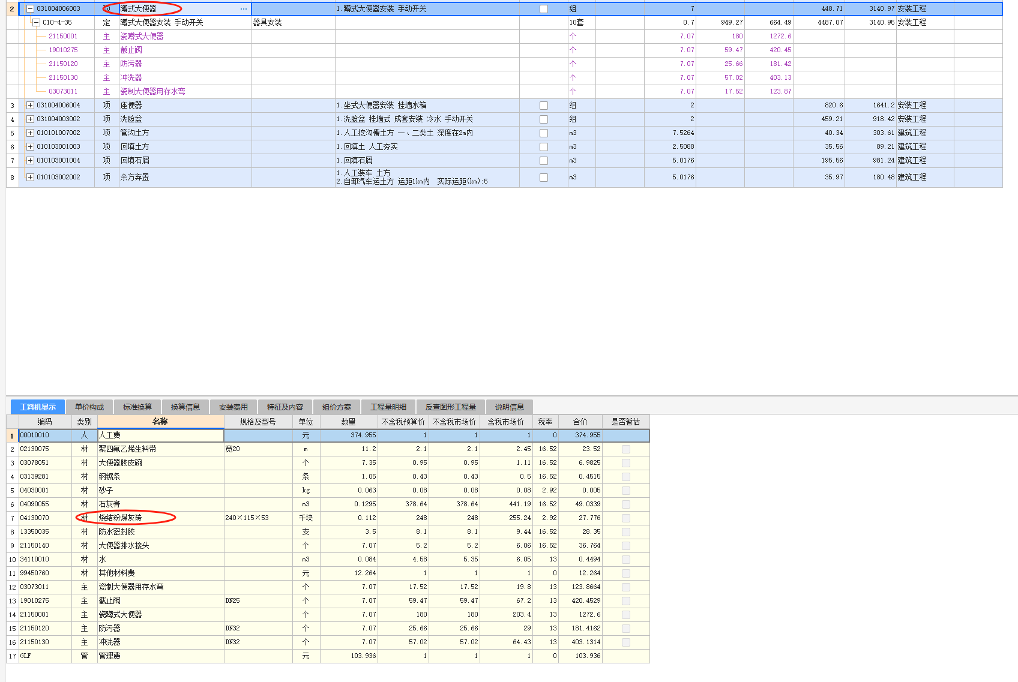1018x682 pixels.
Task: Click the 余方弃置 feature description cell
Action: tap(427, 178)
